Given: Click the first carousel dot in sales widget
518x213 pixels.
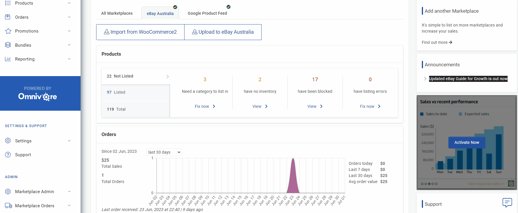Looking at the screenshot, I should (422, 184).
